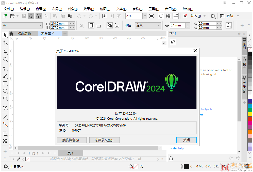Click the Full-screen preview icon

151,16
